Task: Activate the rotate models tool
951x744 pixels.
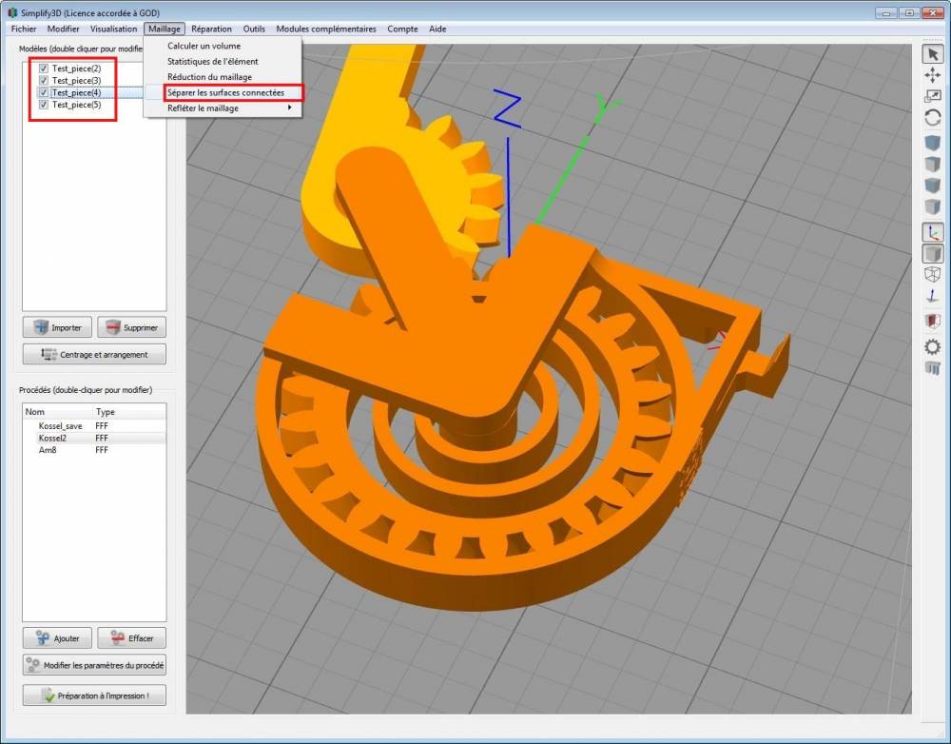Action: (x=932, y=117)
